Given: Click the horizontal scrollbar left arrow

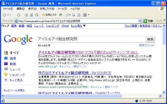Looking at the screenshot, I should tap(3, 96).
